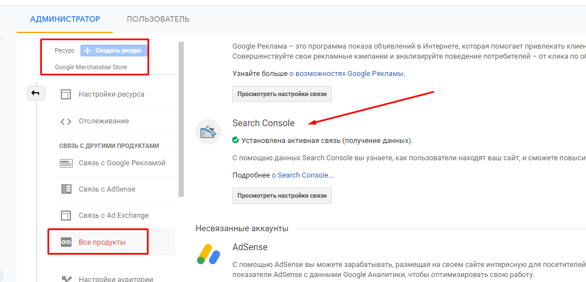This screenshot has width=586, height=282.
Task: Click the green active link checkmark icon
Action: [235, 140]
